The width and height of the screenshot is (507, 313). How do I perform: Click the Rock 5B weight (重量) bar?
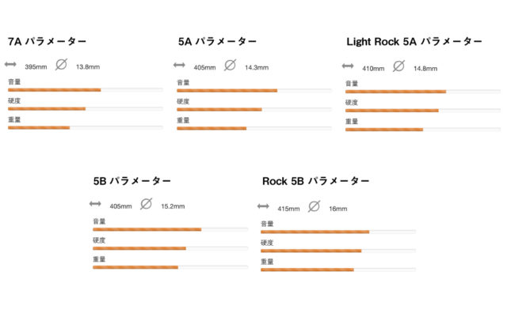point(338,270)
